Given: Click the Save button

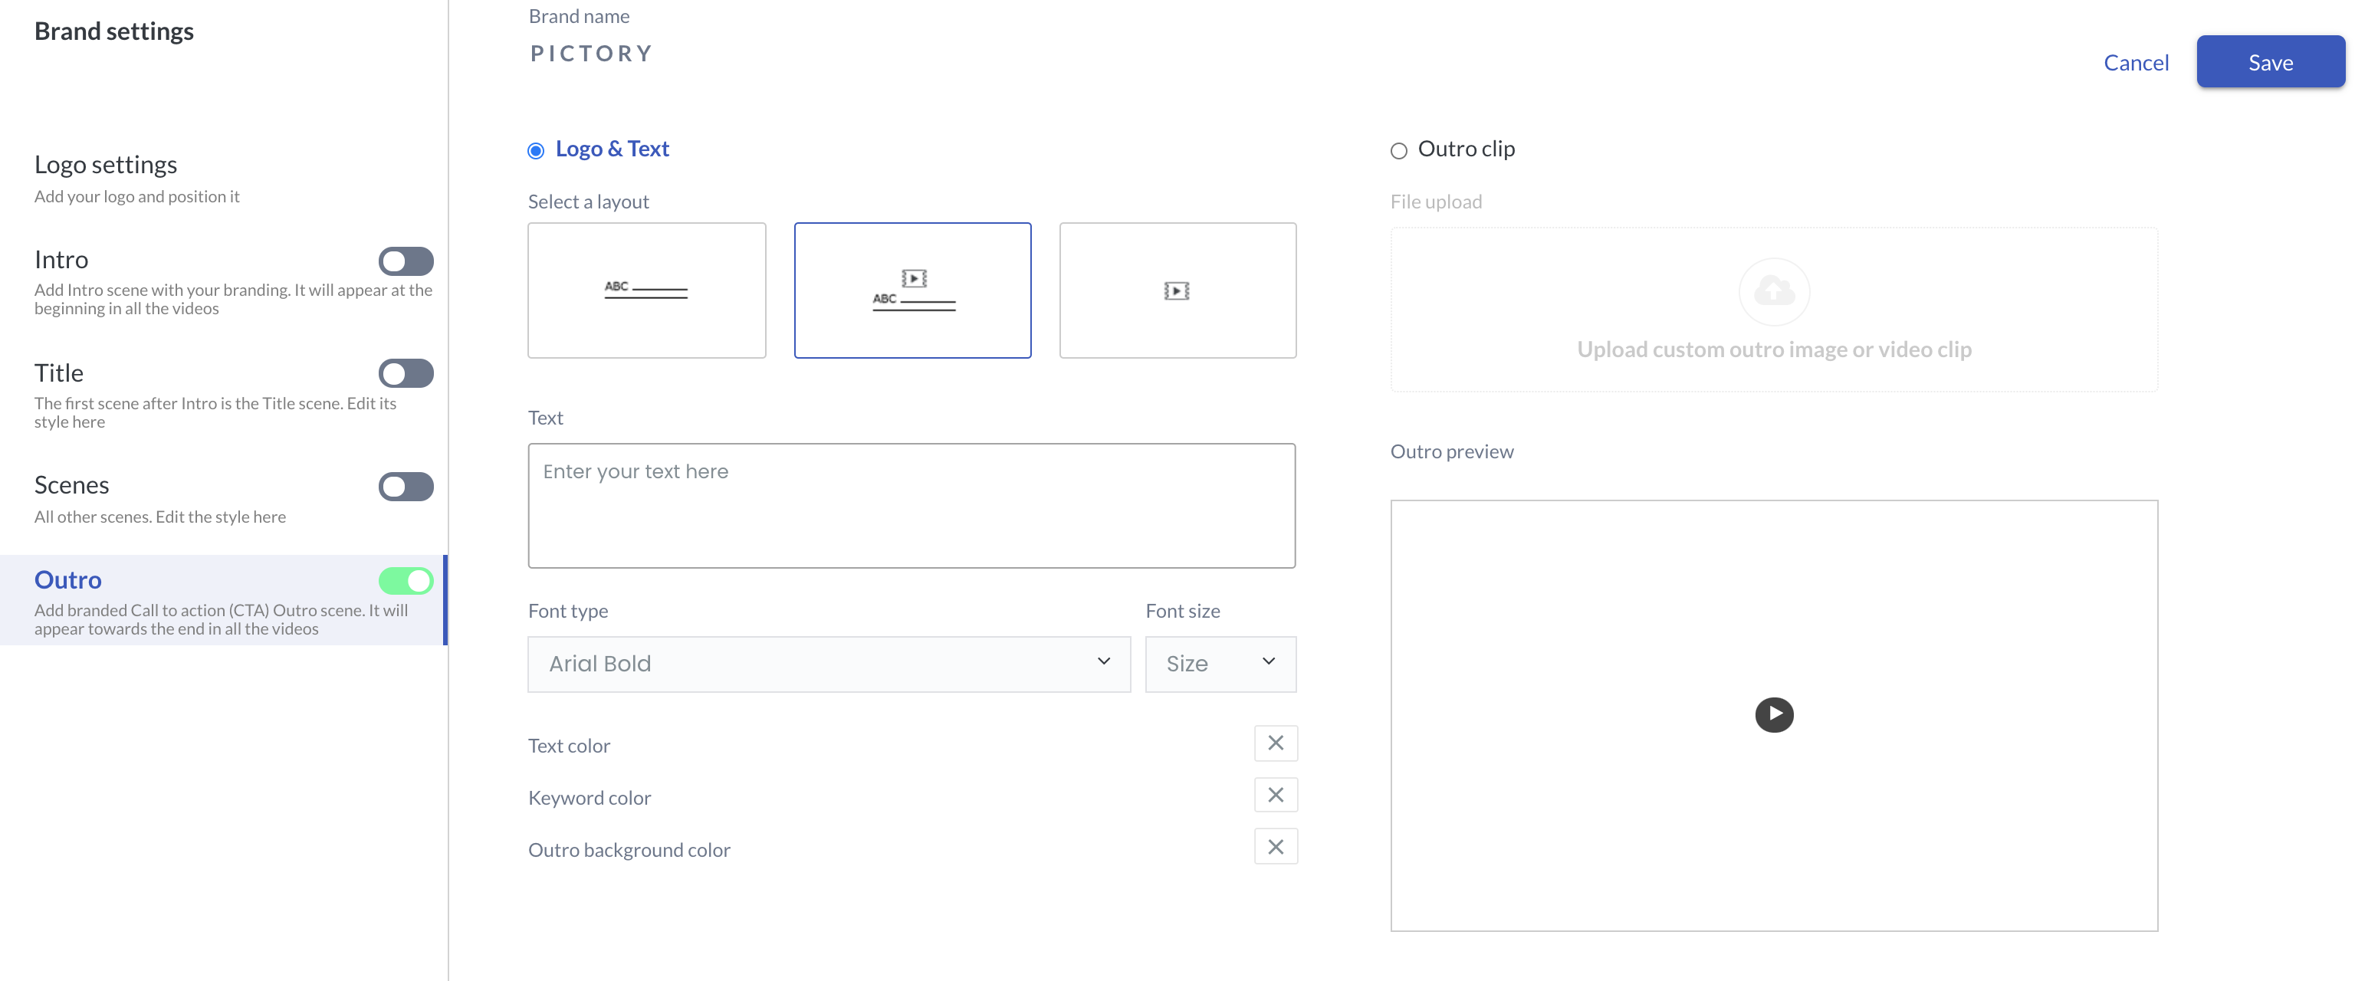Looking at the screenshot, I should pos(2269,62).
